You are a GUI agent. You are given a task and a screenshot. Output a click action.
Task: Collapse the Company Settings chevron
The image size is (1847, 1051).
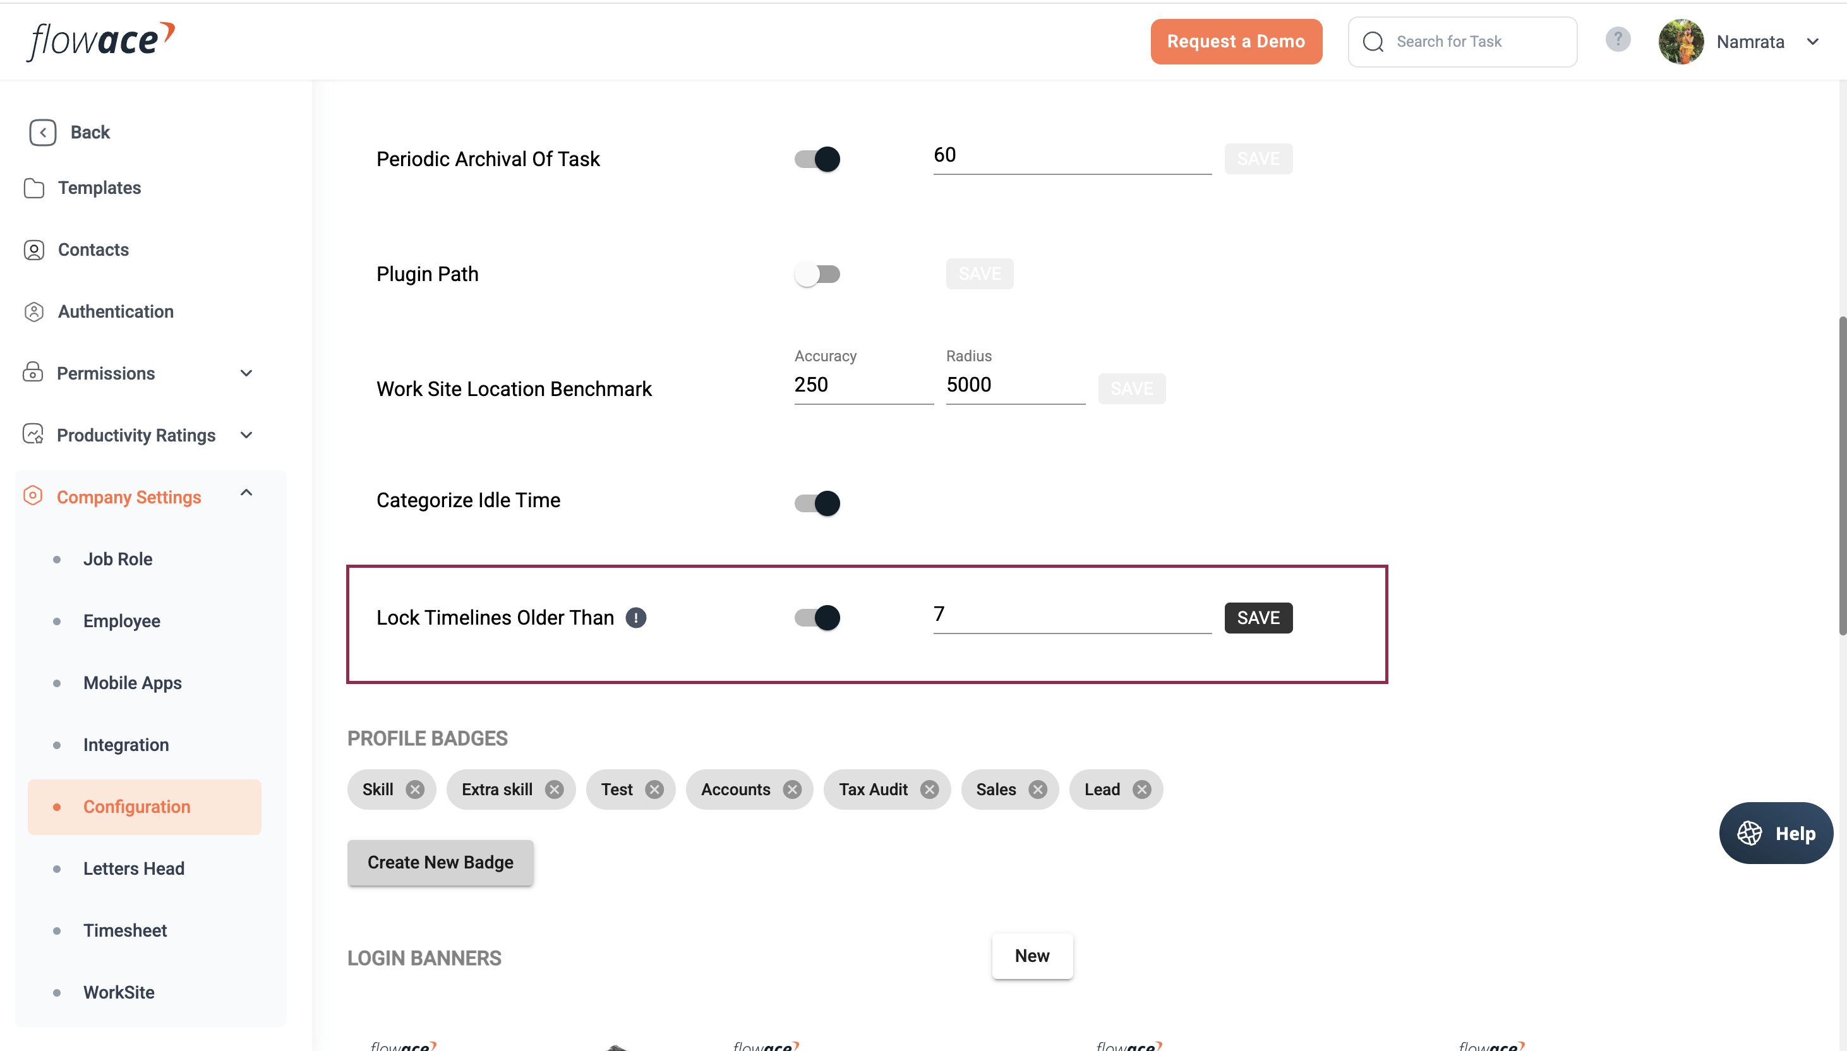(246, 493)
